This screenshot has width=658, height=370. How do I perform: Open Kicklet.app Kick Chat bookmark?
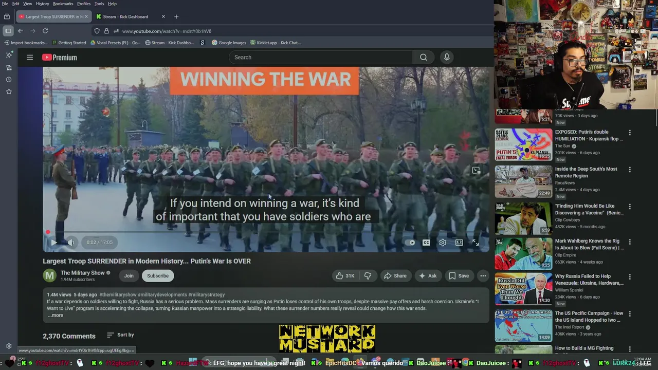(x=275, y=43)
